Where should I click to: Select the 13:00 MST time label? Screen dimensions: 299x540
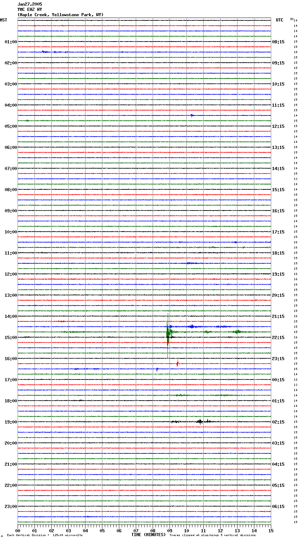pos(11,295)
